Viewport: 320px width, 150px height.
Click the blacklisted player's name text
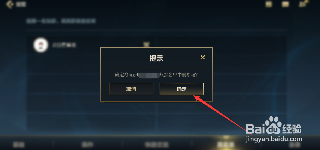[64, 45]
